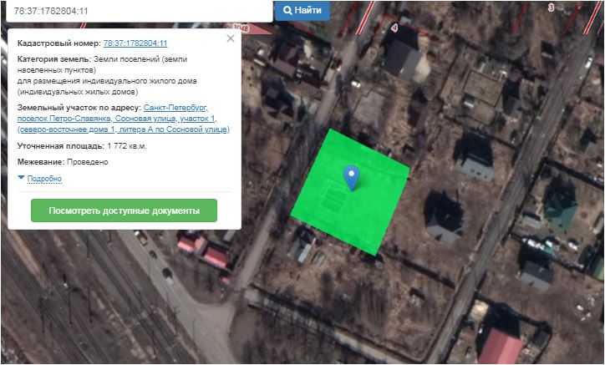Click the parcel number 4 label on map
The image size is (605, 365).
(x=394, y=28)
